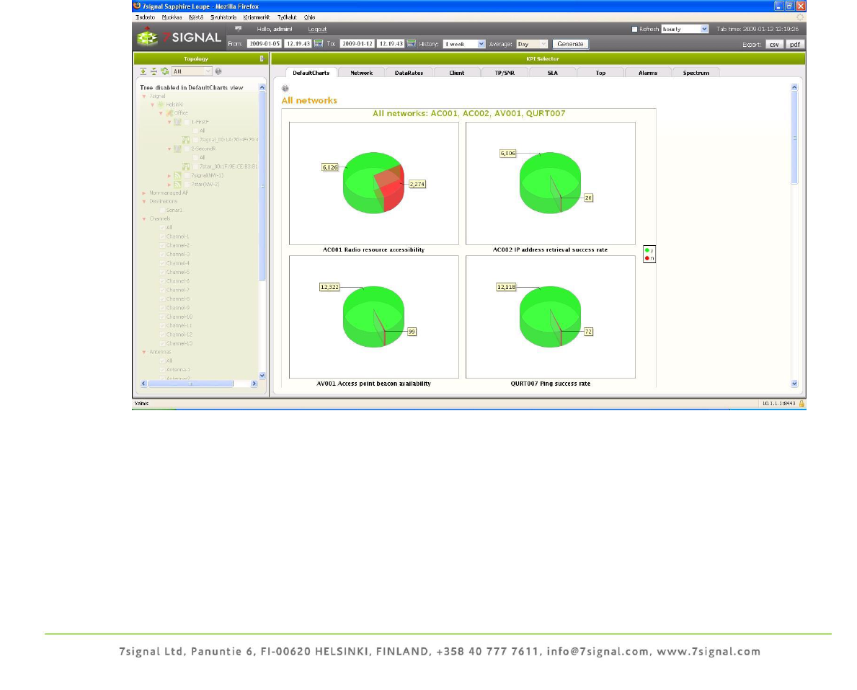The width and height of the screenshot is (857, 690).
Task: Expand the Non-managed AP tree node
Action: 144,193
